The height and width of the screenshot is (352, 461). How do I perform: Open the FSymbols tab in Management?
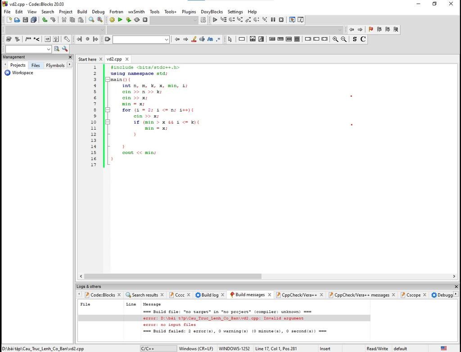(55, 65)
